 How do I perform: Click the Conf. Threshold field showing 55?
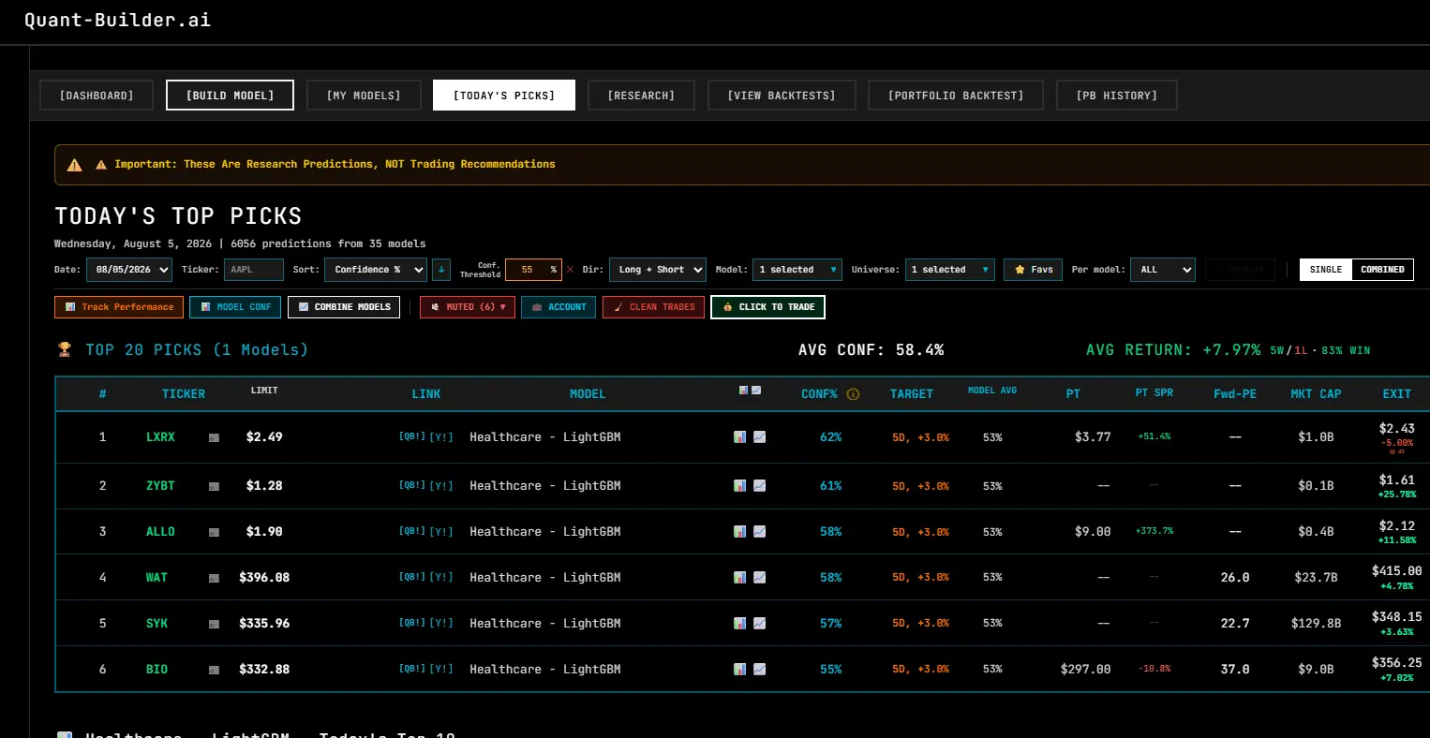[x=533, y=270]
